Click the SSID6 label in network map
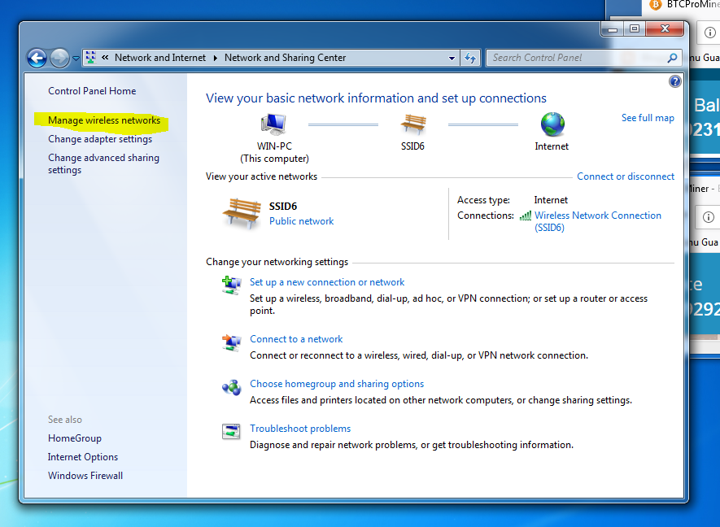720x527 pixels. (412, 146)
